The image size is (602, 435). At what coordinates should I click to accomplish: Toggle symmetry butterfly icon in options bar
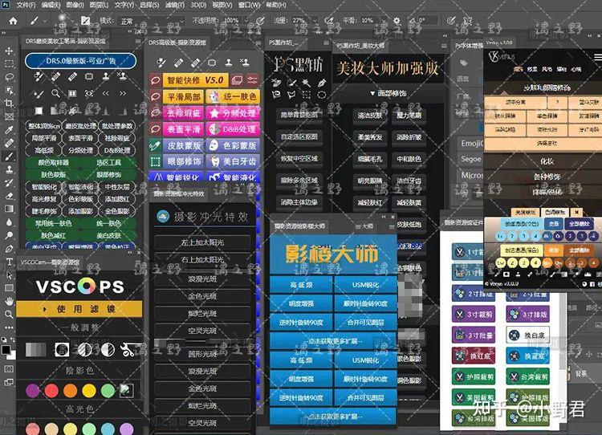click(x=467, y=20)
